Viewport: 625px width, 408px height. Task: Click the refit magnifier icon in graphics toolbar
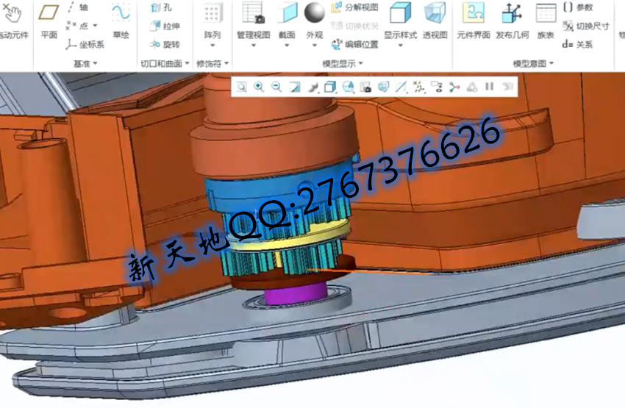coord(241,87)
